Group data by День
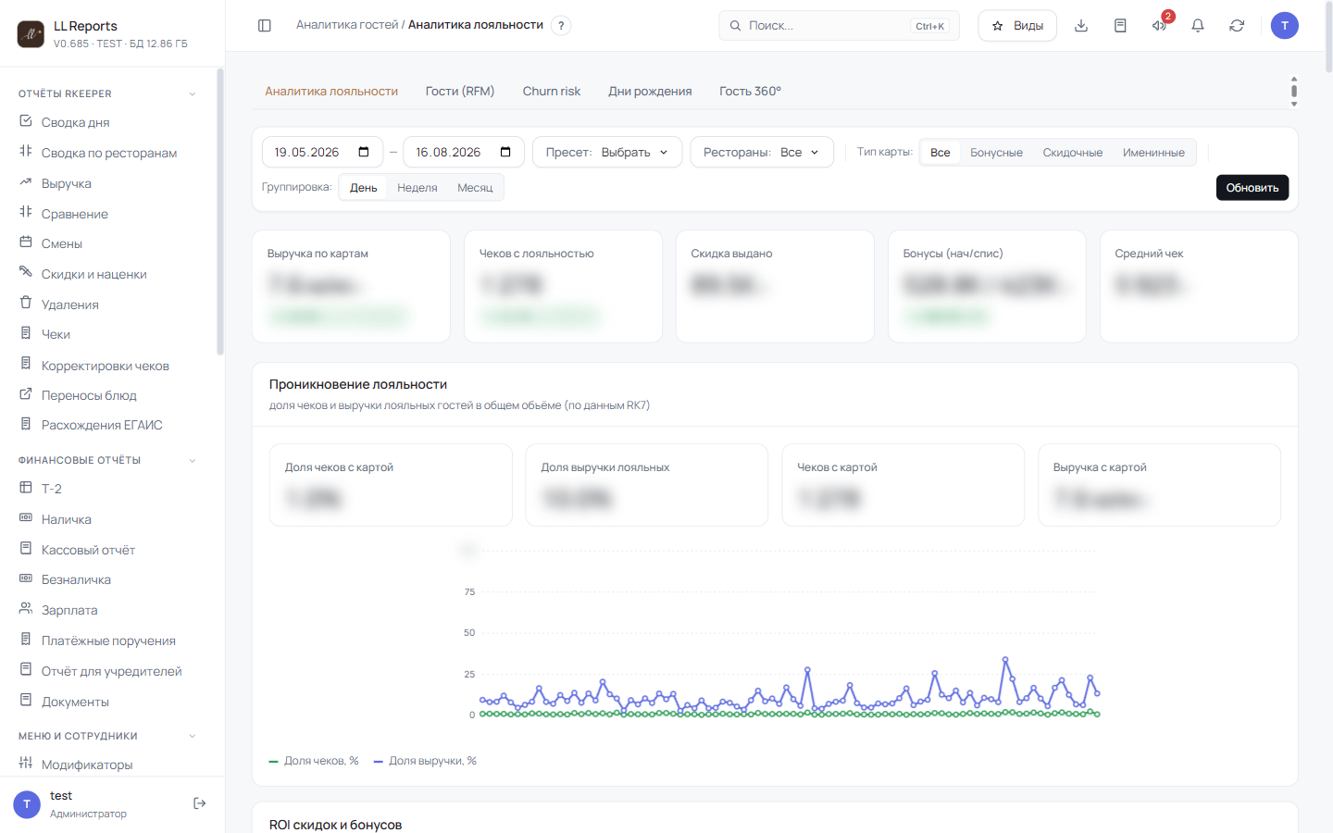Image resolution: width=1333 pixels, height=833 pixels. tap(364, 188)
